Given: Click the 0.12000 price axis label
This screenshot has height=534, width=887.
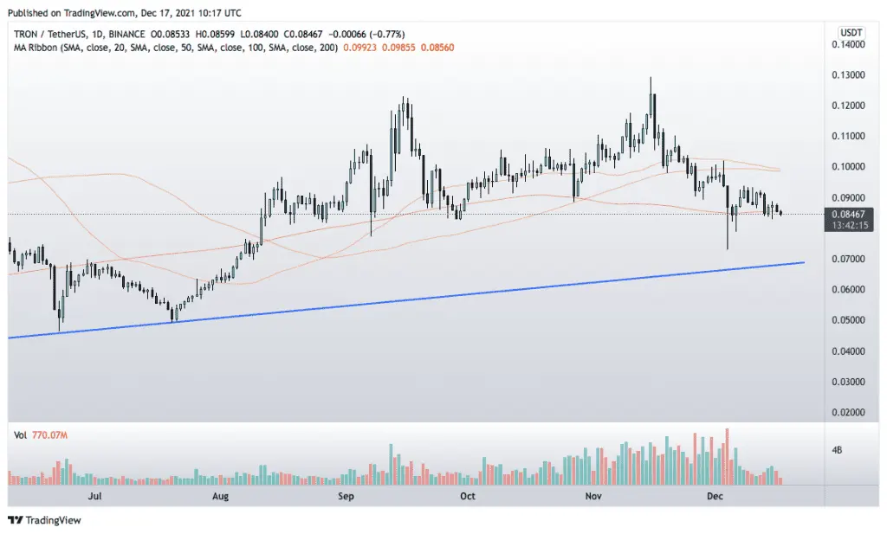Looking at the screenshot, I should [848, 106].
